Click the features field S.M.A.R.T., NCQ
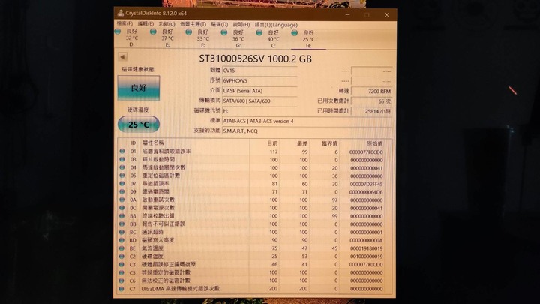The width and height of the screenshot is (540, 304). pyautogui.click(x=307, y=131)
